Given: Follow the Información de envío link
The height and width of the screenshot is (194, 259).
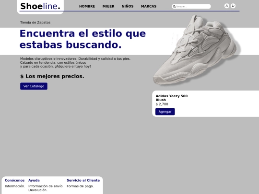Looking at the screenshot, I should [x=46, y=186].
